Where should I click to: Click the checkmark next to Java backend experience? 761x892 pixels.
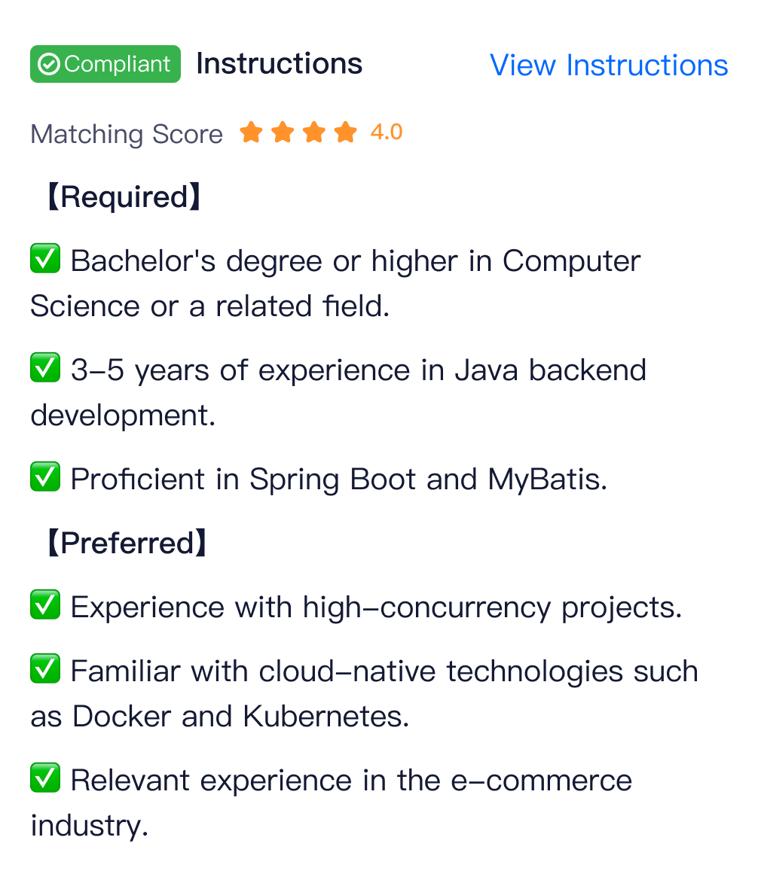pyautogui.click(x=44, y=368)
